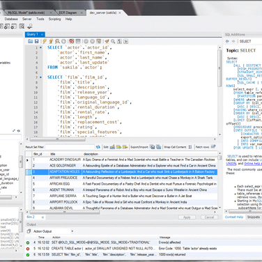Fetch the next rows of the result set
The height and width of the screenshot is (262, 262).
pos(213,146)
